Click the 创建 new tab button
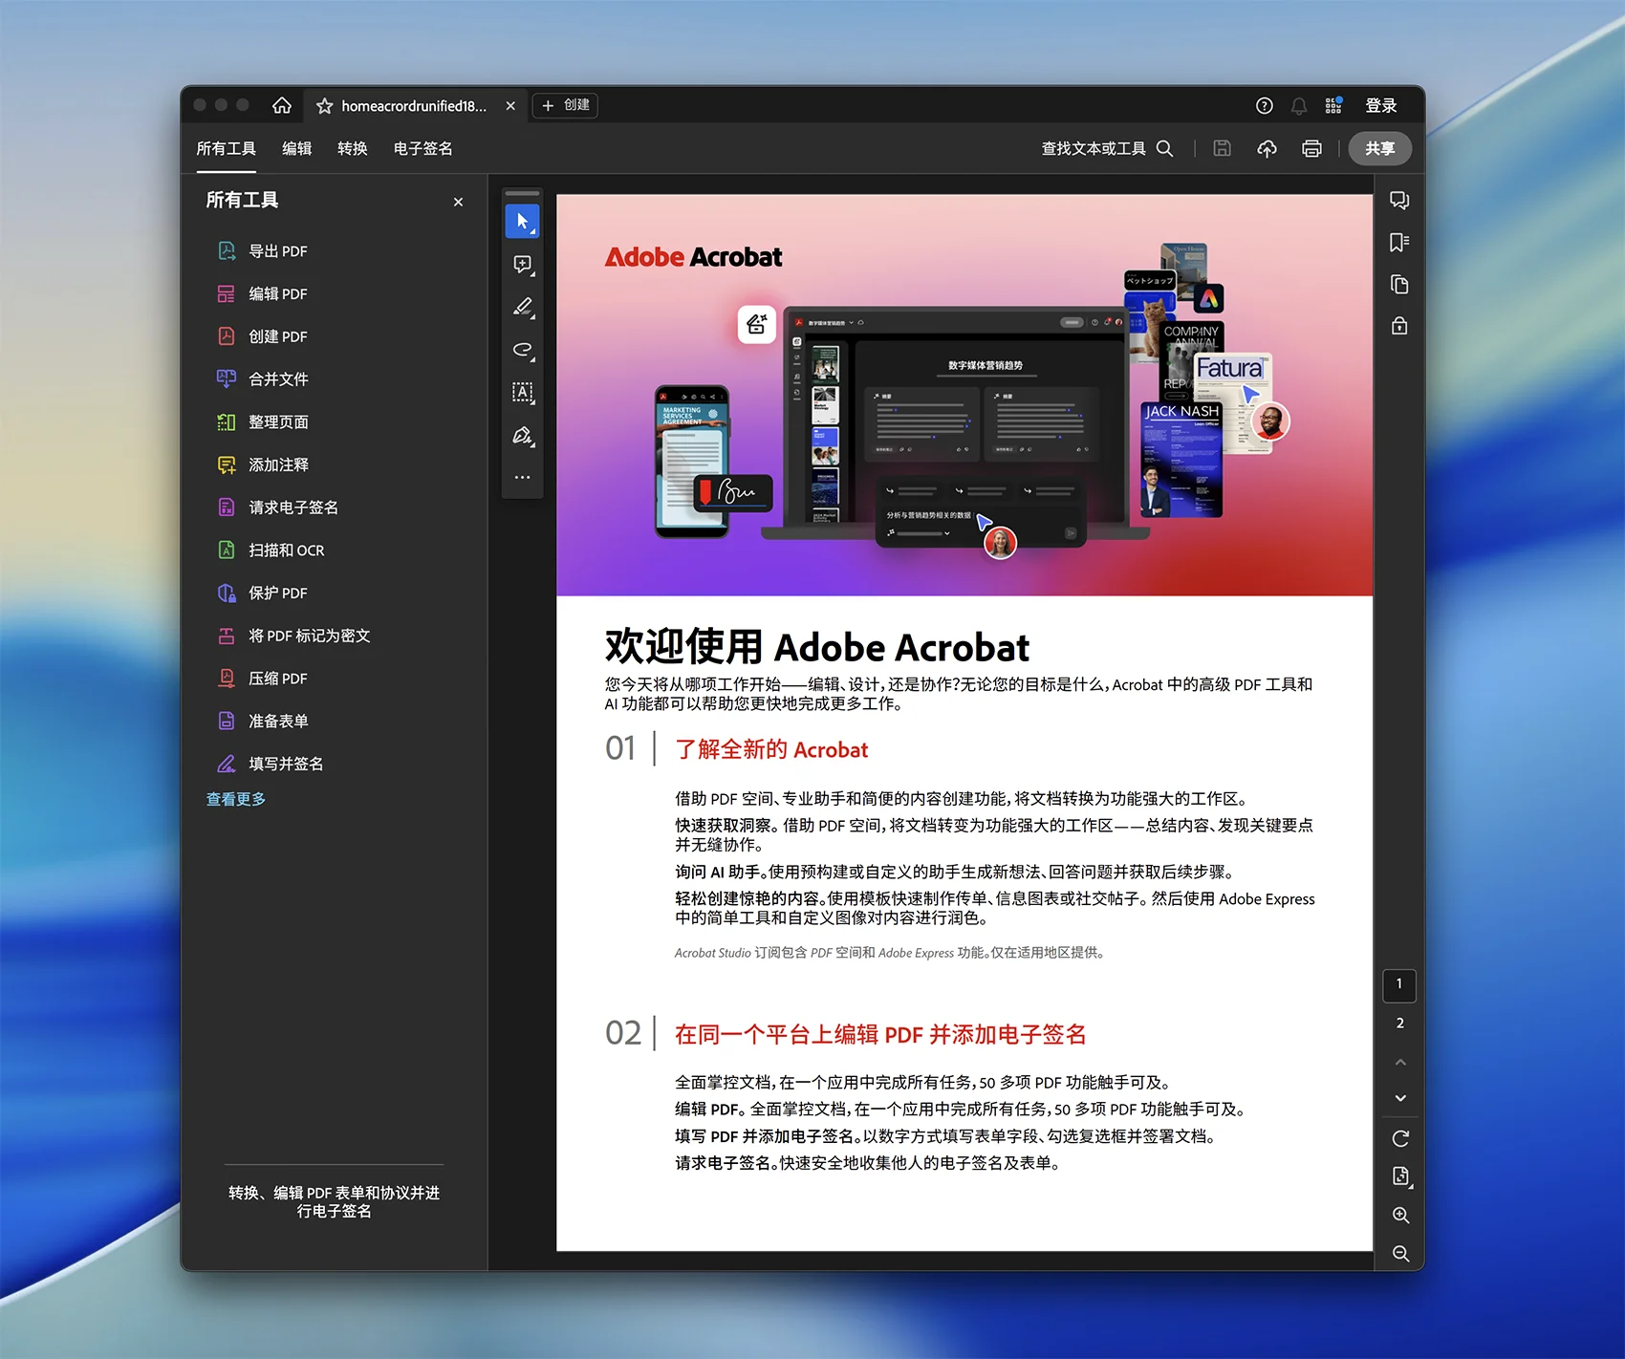The height and width of the screenshot is (1359, 1625). coord(565,105)
